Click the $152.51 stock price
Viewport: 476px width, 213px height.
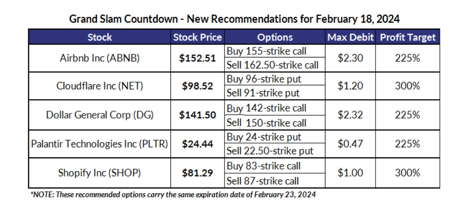pos(197,58)
